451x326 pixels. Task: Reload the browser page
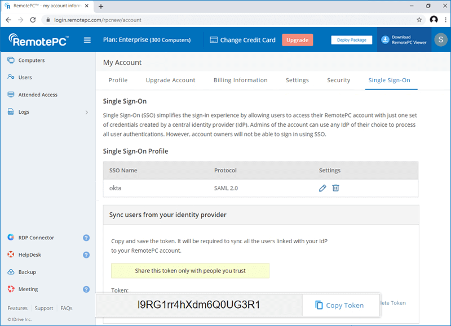coord(33,20)
